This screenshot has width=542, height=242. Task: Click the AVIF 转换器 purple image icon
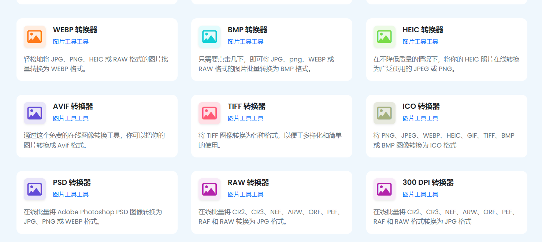34,113
